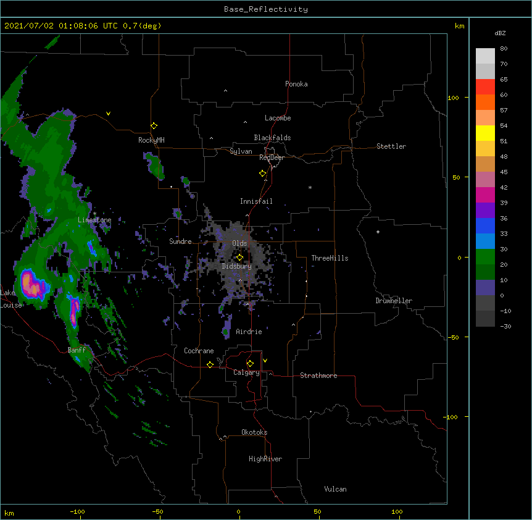Viewport: 532px width, 520px height.
Task: Select the red 60-65 dBZ legend swatch
Action: [485, 87]
